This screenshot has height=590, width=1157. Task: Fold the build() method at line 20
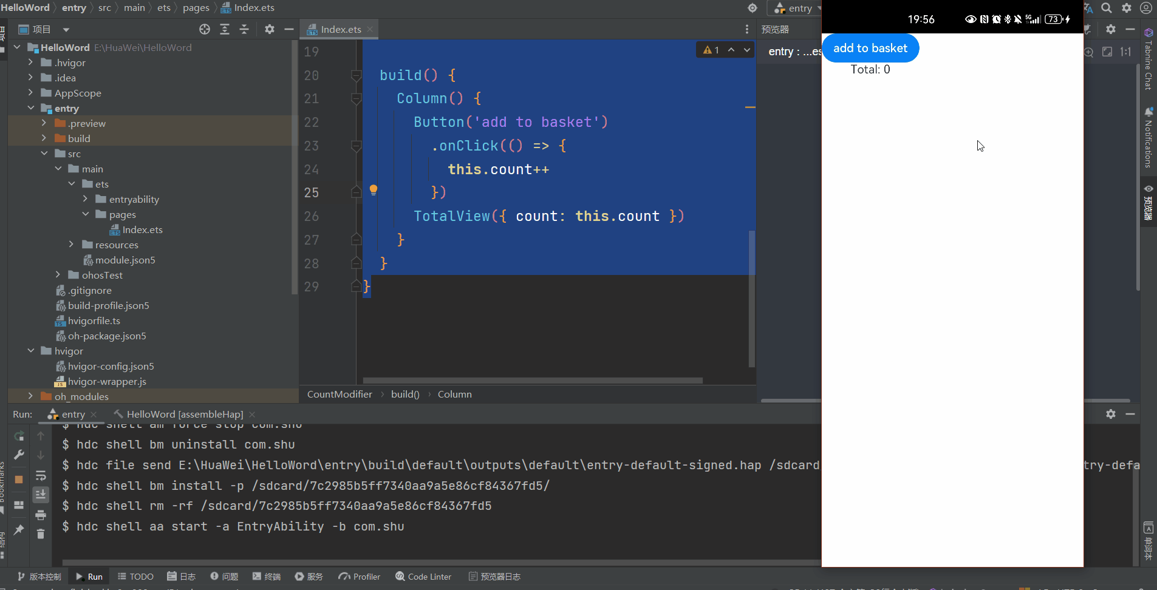point(357,75)
